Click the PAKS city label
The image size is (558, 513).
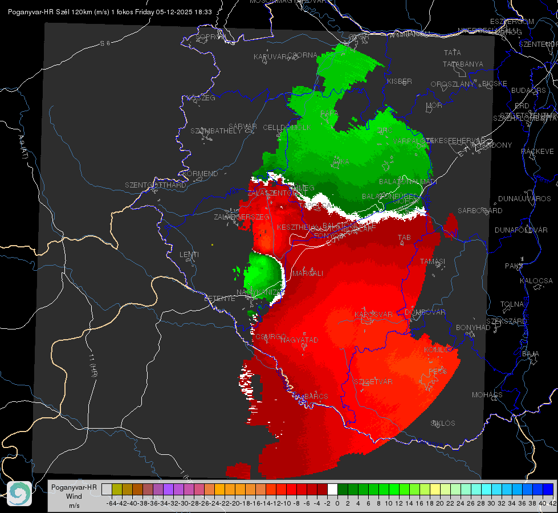coord(514,266)
